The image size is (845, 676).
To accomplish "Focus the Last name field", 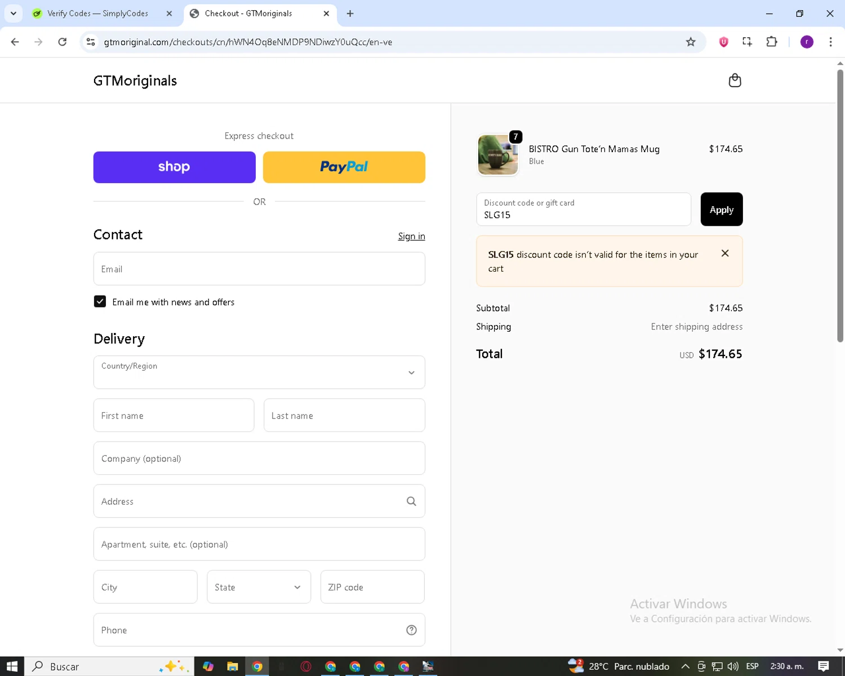I will pos(344,415).
